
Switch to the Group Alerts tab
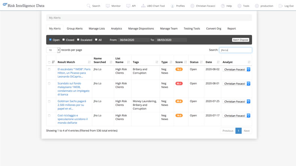[75, 29]
